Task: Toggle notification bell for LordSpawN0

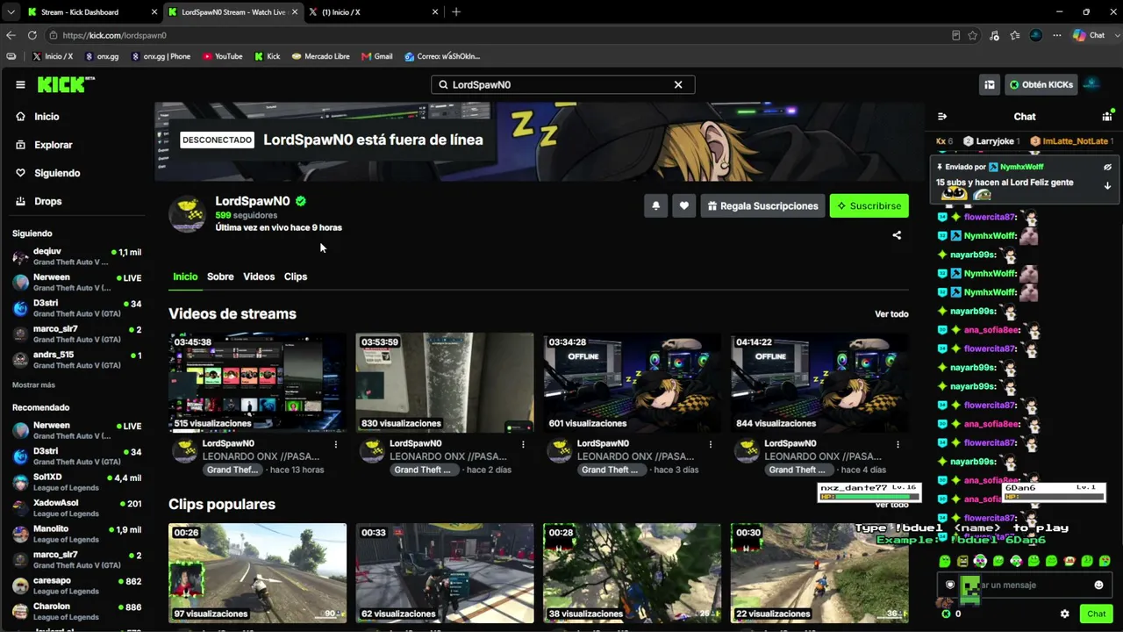Action: (x=655, y=205)
